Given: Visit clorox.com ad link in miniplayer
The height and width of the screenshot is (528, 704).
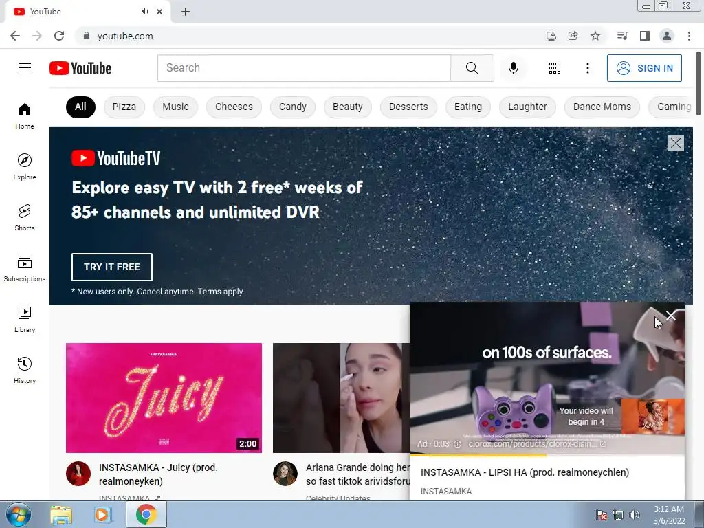Looking at the screenshot, I should (x=537, y=444).
